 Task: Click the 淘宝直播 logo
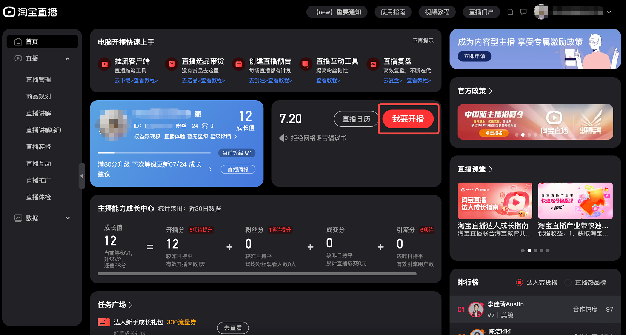tap(30, 12)
